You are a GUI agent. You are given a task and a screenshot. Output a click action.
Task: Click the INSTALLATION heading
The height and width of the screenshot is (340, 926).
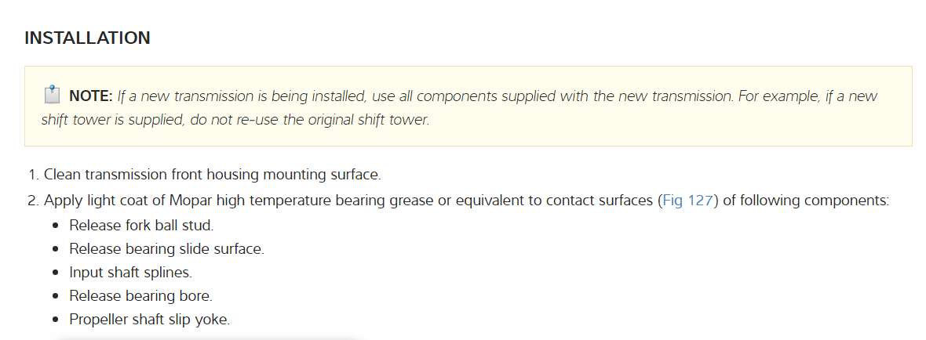87,38
